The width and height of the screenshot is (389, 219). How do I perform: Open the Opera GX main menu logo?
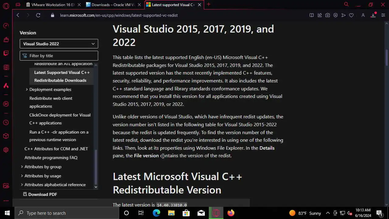[6, 6]
